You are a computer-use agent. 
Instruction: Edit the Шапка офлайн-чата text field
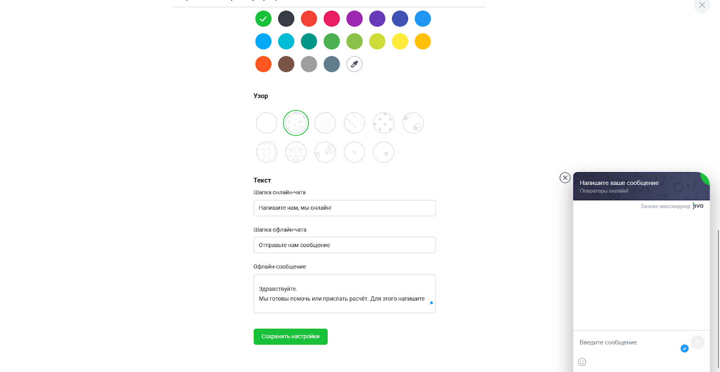coord(344,245)
